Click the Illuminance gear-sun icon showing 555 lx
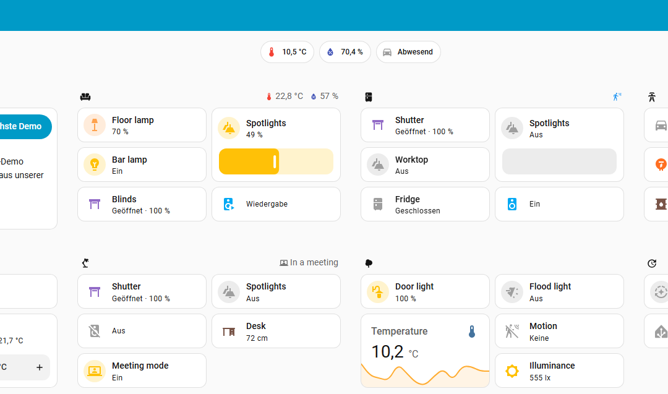This screenshot has width=668, height=394. [x=512, y=370]
